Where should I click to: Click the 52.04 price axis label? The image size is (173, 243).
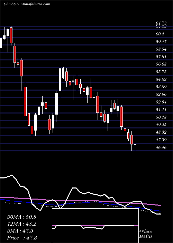click(161, 102)
